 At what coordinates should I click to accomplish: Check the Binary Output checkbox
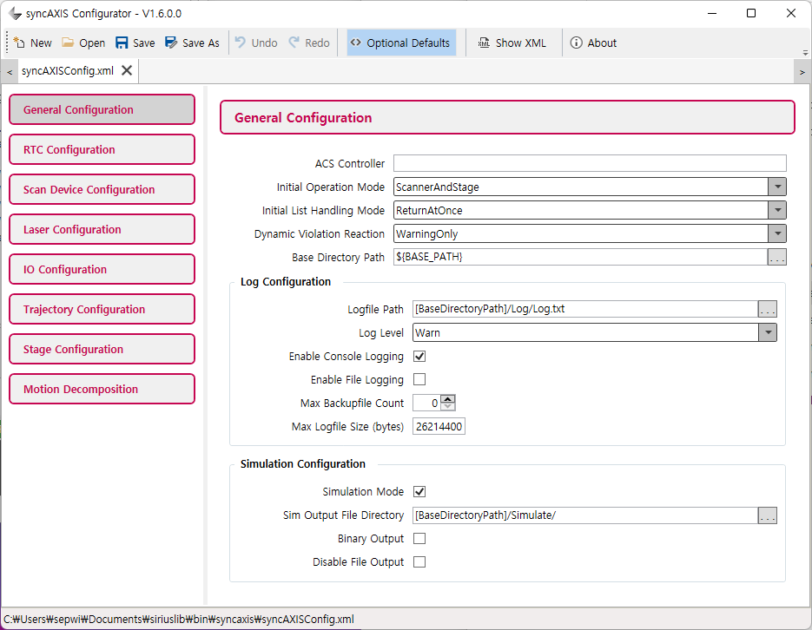coord(419,538)
